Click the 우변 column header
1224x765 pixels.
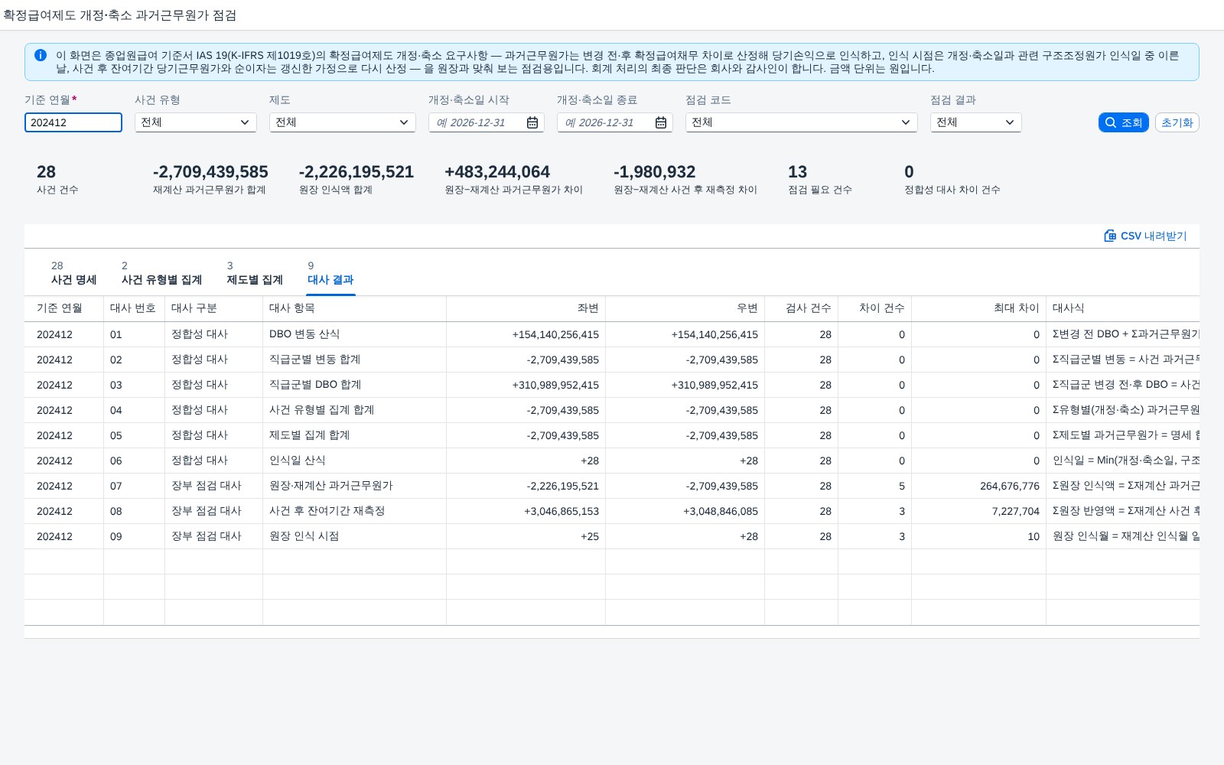(x=685, y=308)
